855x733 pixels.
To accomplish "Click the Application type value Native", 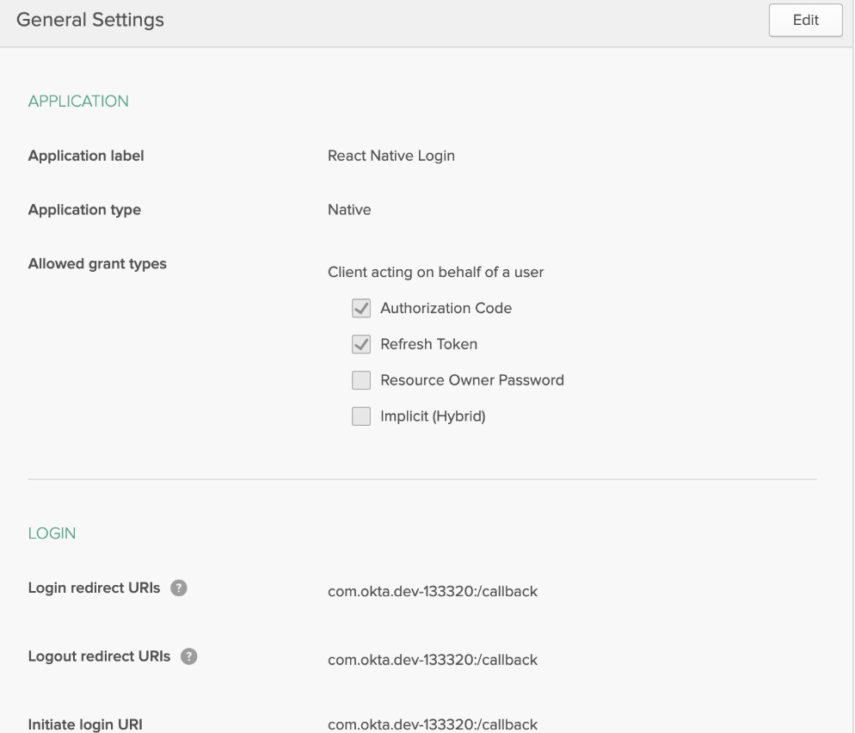I will pos(348,209).
